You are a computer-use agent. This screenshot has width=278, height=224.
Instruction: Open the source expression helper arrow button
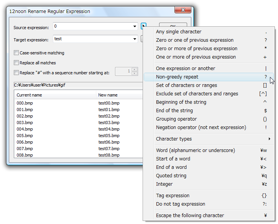143,26
